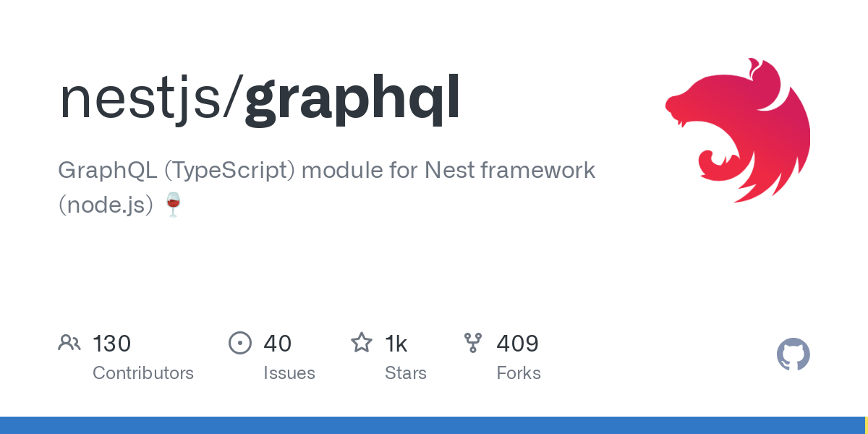Open the graphql repository name
Image resolution: width=868 pixels, height=434 pixels.
(x=352, y=101)
